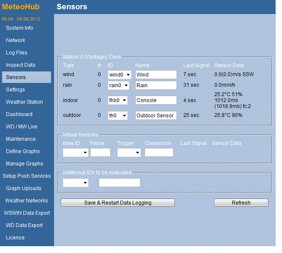Click outdoor data '25.8°C 90%'
Image resolution: width=282 pixels, height=253 pixels.
coord(228,115)
